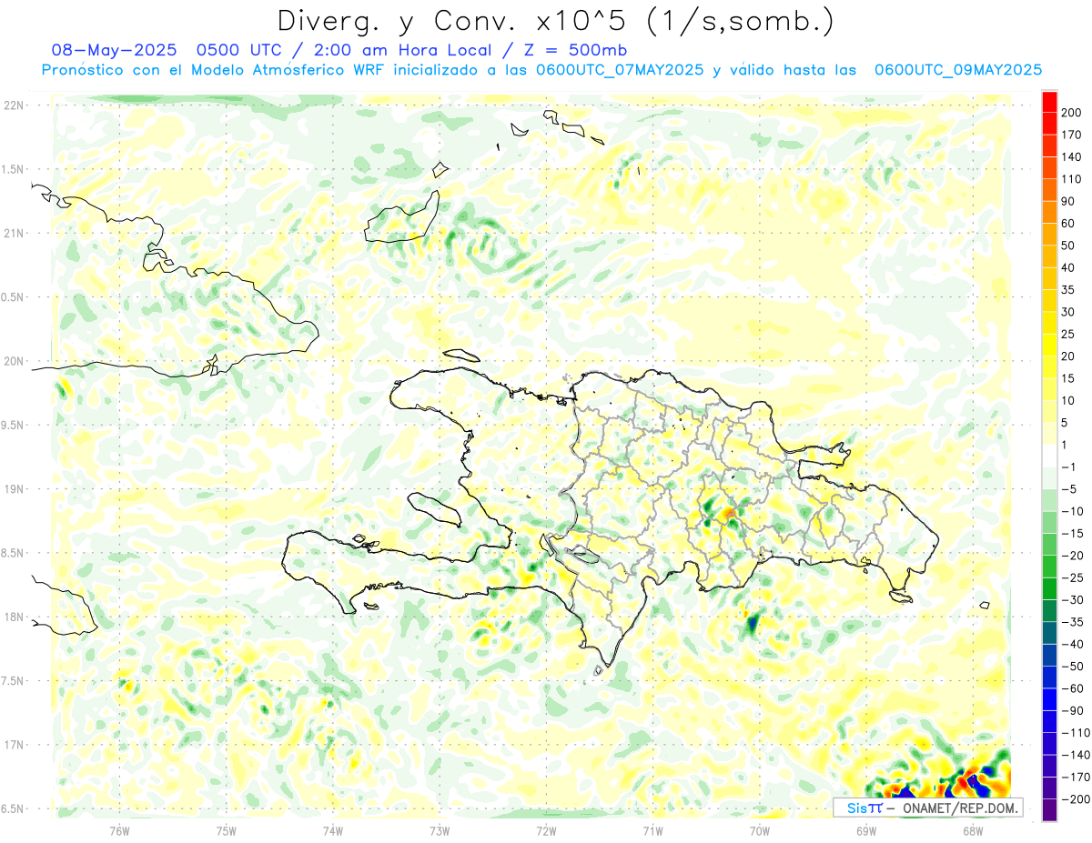
Task: Pick white colorbar swatch between 1 and -1
Action: click(x=1049, y=456)
